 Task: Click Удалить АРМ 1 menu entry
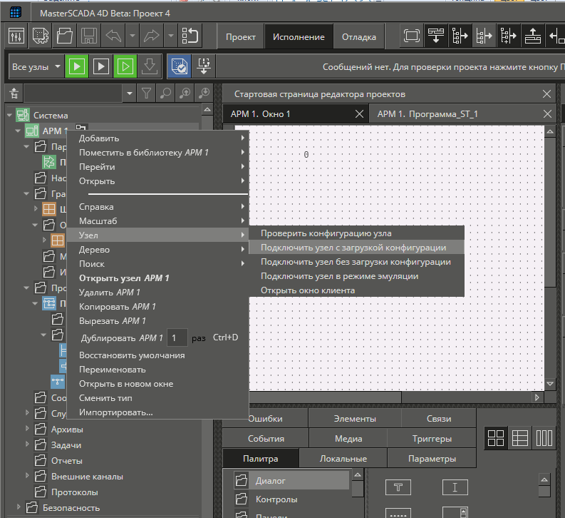158,293
